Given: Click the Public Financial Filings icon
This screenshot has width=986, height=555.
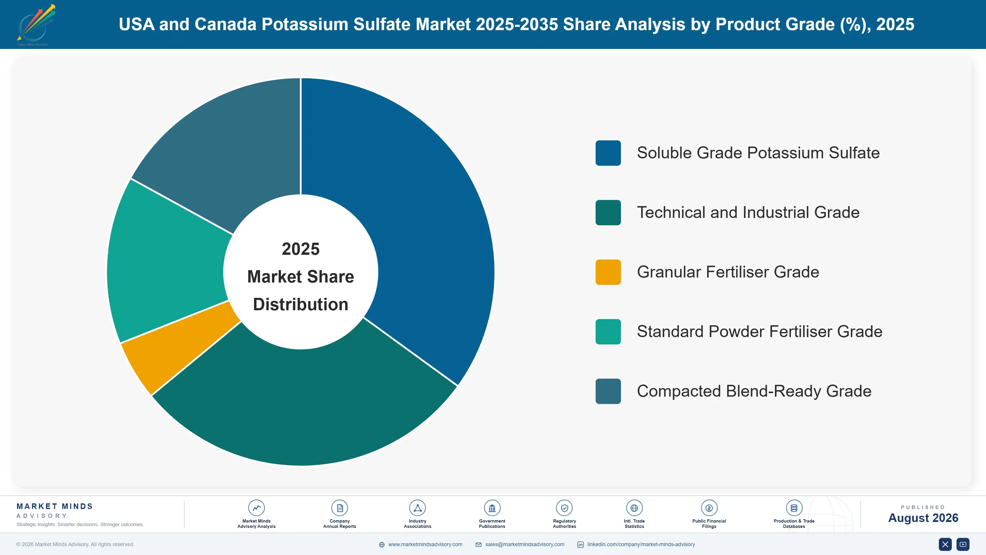Looking at the screenshot, I should [x=709, y=508].
